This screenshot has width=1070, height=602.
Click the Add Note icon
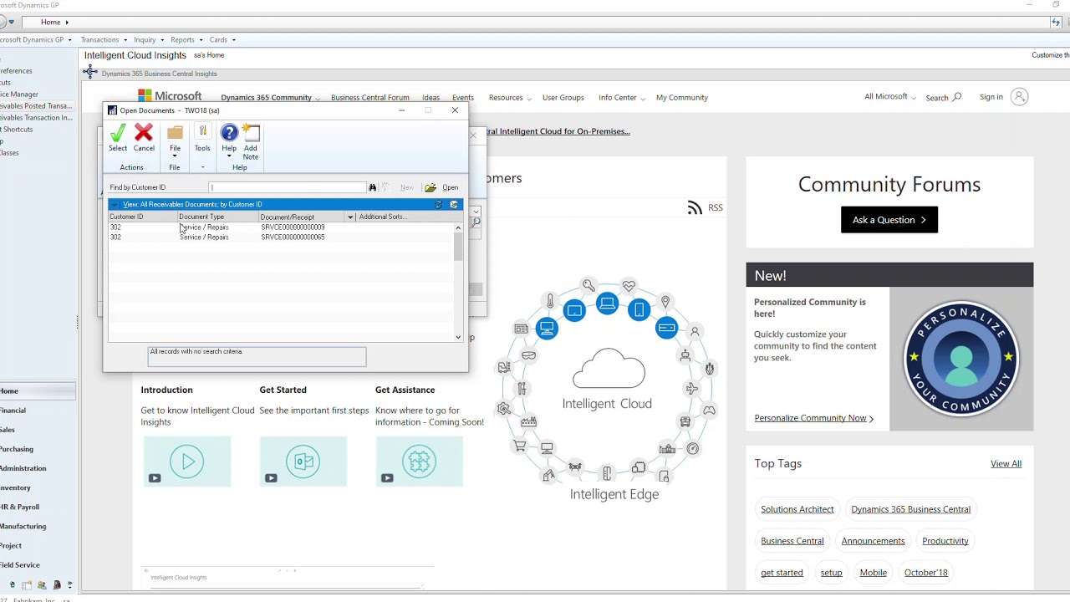251,140
